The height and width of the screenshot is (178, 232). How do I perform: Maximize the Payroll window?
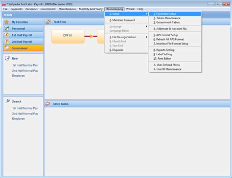(219, 4)
